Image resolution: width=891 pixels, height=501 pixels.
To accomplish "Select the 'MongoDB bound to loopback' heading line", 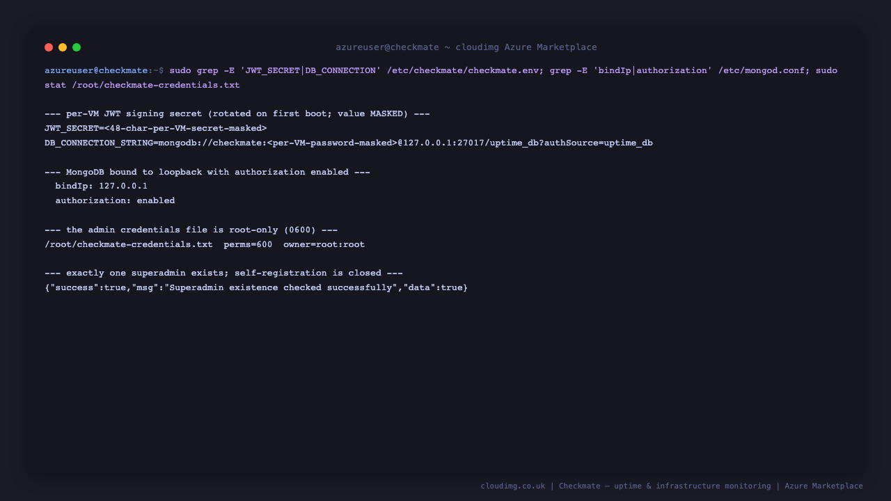I will (x=207, y=172).
